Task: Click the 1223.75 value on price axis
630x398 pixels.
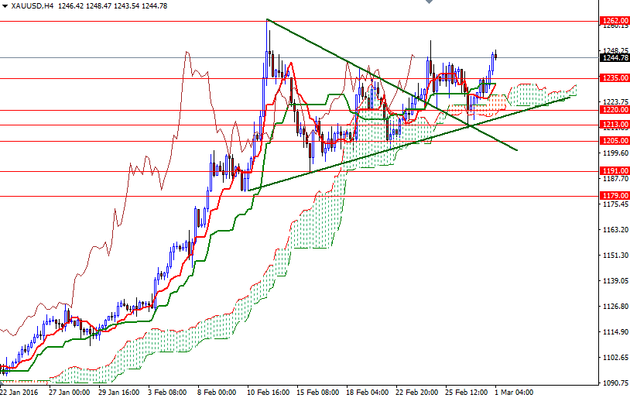Action: click(615, 101)
